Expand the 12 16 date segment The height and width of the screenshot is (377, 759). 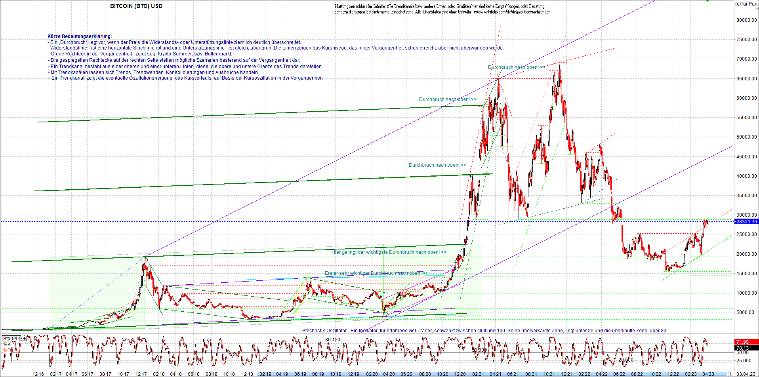pyautogui.click(x=38, y=374)
